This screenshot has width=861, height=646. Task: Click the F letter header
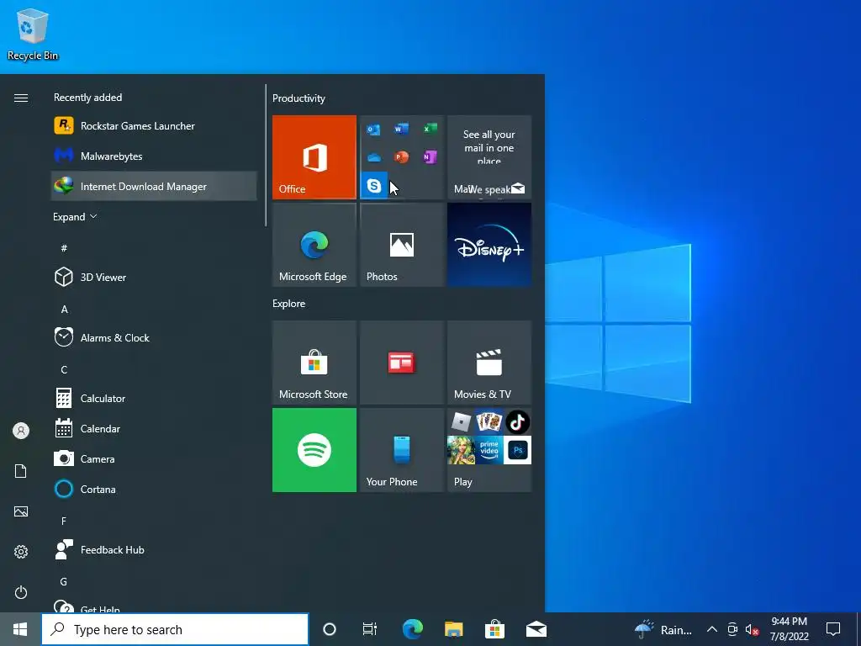point(64,521)
